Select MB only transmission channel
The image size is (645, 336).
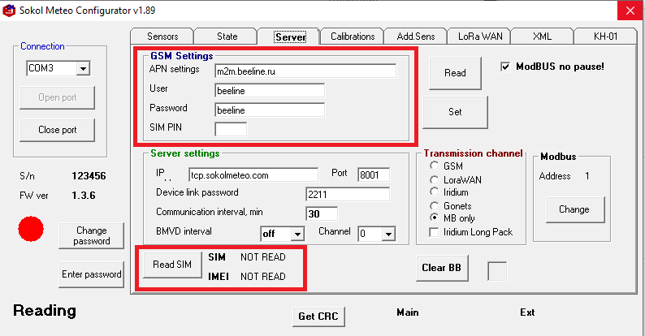pyautogui.click(x=434, y=218)
